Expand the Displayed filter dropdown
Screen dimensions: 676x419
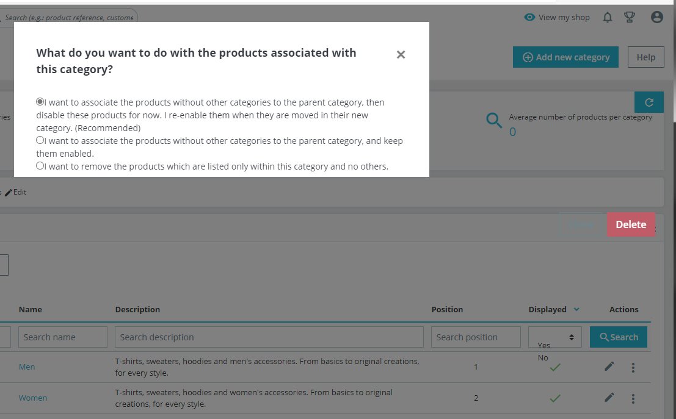click(555, 337)
